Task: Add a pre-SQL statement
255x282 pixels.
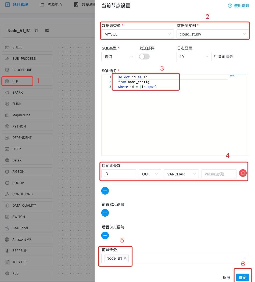Action: tap(105, 213)
